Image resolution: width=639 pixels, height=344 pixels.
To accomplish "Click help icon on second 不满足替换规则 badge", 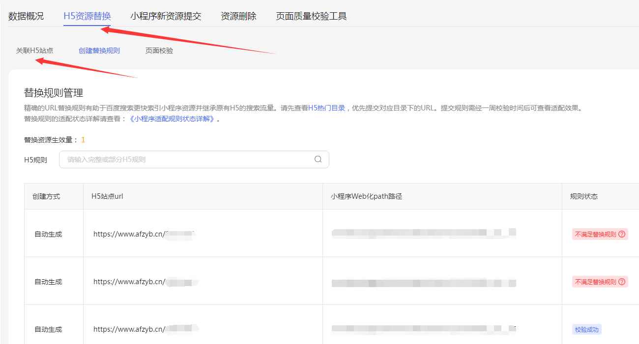I will [x=622, y=282].
